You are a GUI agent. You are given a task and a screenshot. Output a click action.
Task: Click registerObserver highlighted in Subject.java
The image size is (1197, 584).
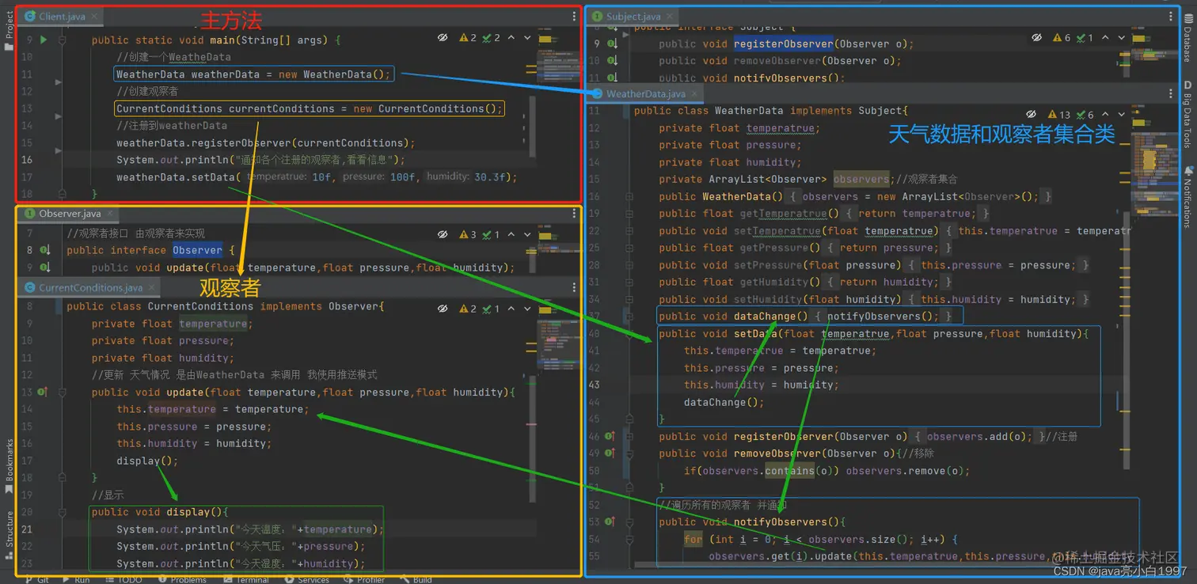coord(783,44)
